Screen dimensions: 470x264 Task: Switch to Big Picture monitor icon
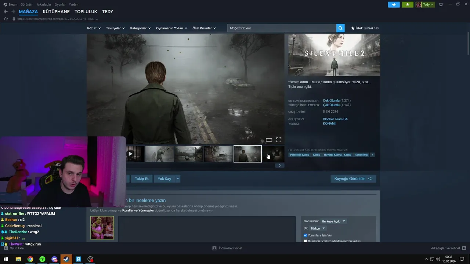pyautogui.click(x=441, y=5)
